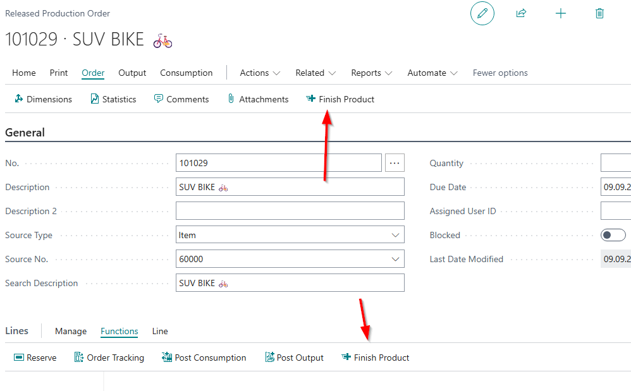Open Attachments paperclip action

pyautogui.click(x=257, y=99)
